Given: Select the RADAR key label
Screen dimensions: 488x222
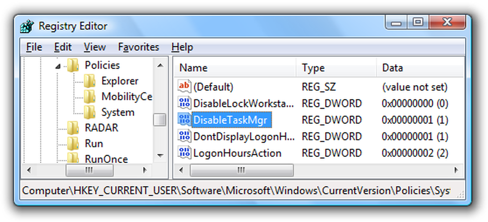Looking at the screenshot, I should point(102,128).
